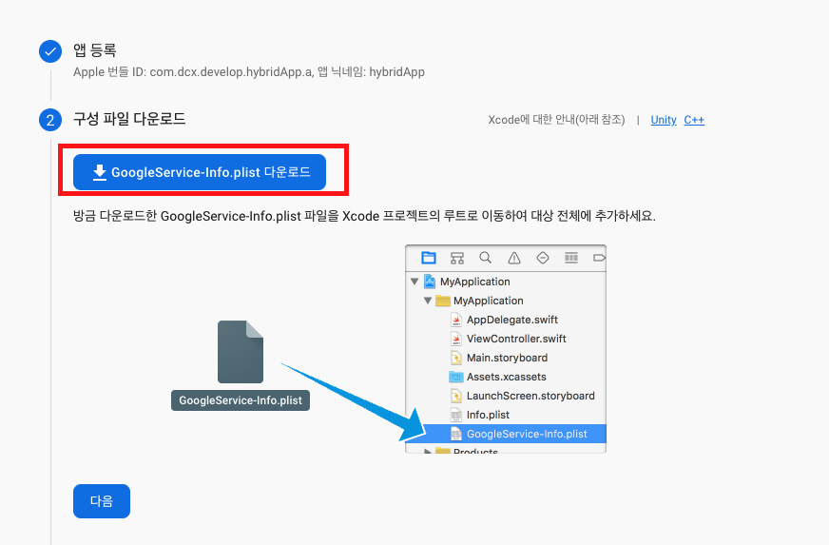
Task: Expand the Products folder triangle
Action: (x=428, y=452)
